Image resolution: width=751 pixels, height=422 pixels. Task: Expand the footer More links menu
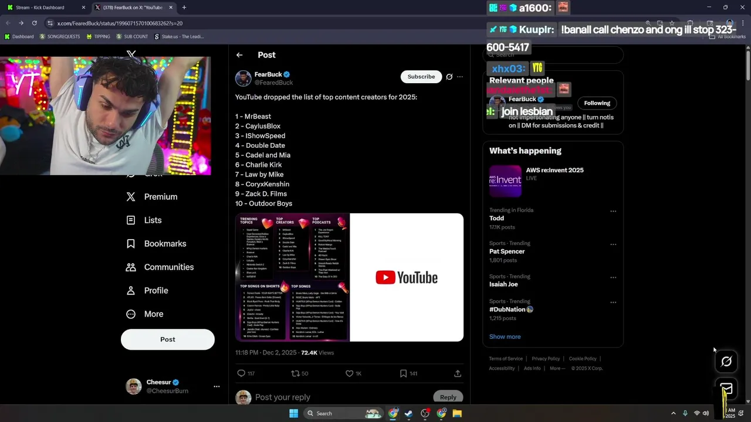click(557, 369)
